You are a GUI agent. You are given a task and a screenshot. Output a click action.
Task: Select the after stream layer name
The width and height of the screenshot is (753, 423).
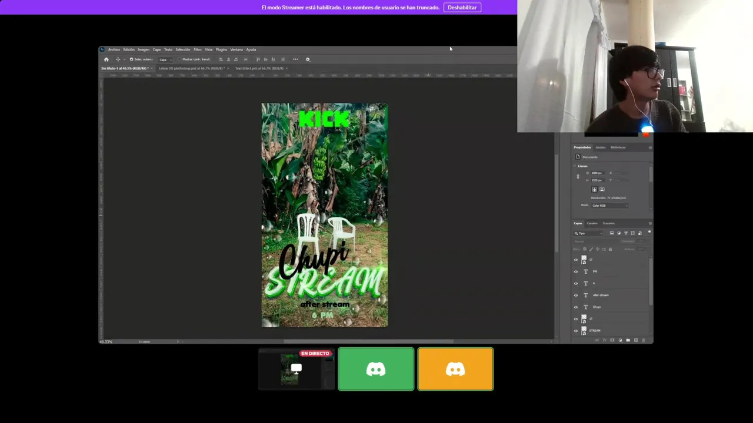coord(601,295)
